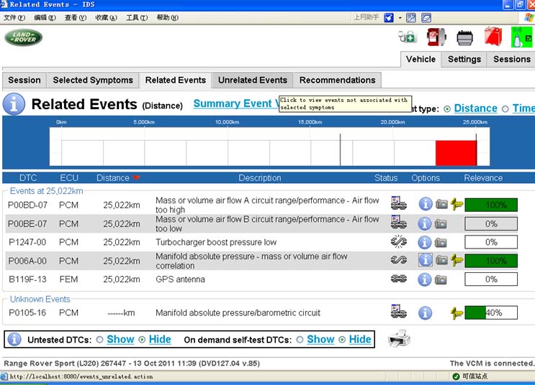Open info for DTC P0105-16
This screenshot has width=535, height=385.
click(x=425, y=313)
